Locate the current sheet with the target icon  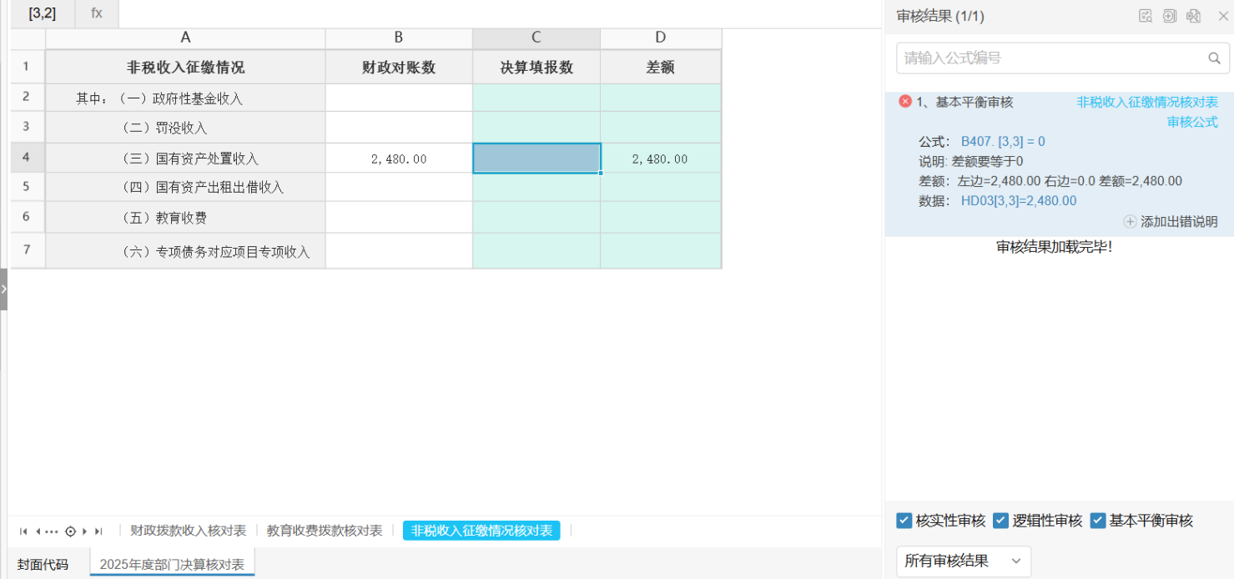click(x=70, y=531)
